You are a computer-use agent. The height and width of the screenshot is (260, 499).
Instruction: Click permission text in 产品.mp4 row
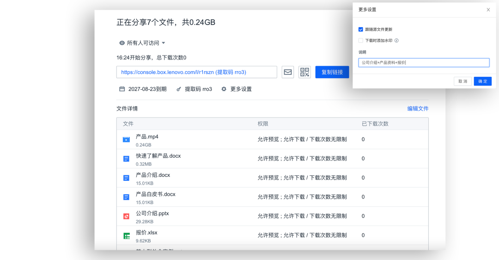pos(302,139)
